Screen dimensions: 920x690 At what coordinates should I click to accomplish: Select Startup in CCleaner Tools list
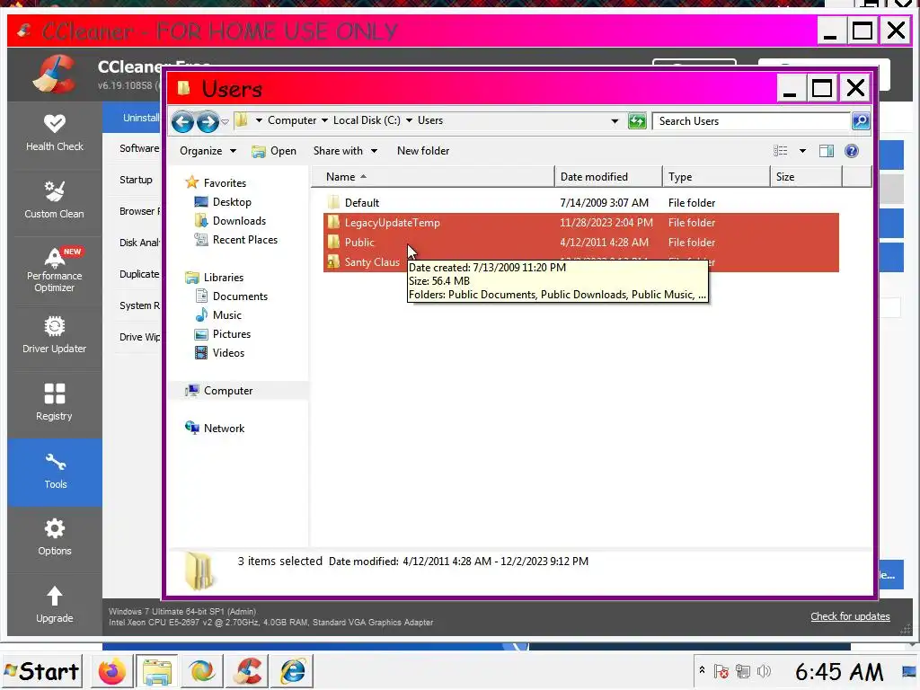pyautogui.click(x=137, y=180)
